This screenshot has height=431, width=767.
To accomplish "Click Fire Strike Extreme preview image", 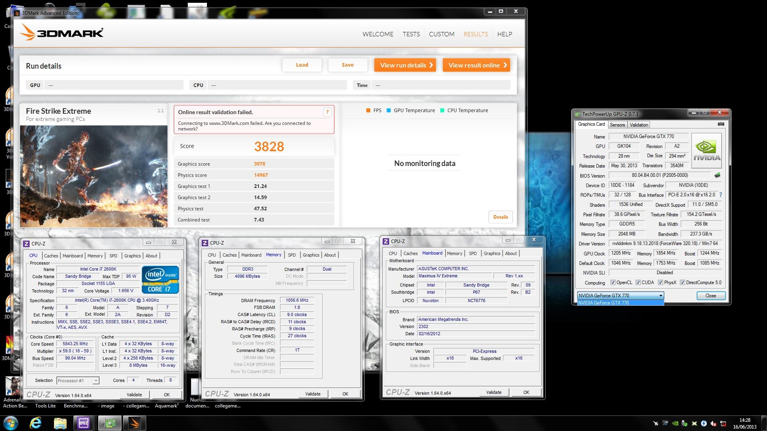I will [x=94, y=176].
